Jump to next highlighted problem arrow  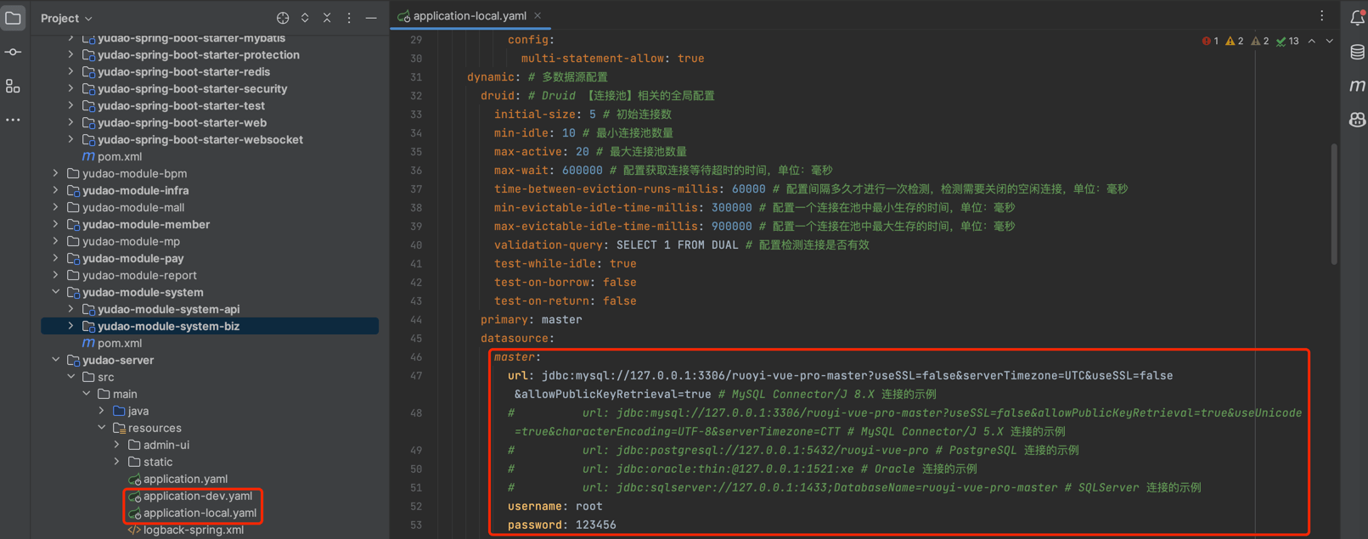[1329, 41]
